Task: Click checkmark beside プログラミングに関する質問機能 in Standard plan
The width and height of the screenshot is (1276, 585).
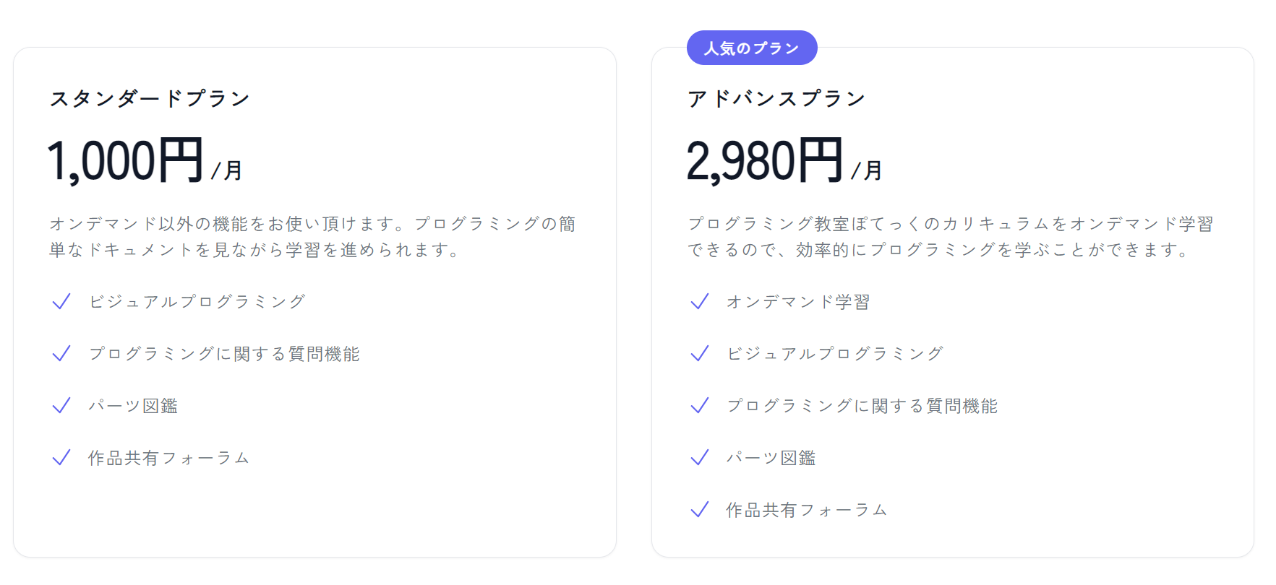Action: pos(61,354)
